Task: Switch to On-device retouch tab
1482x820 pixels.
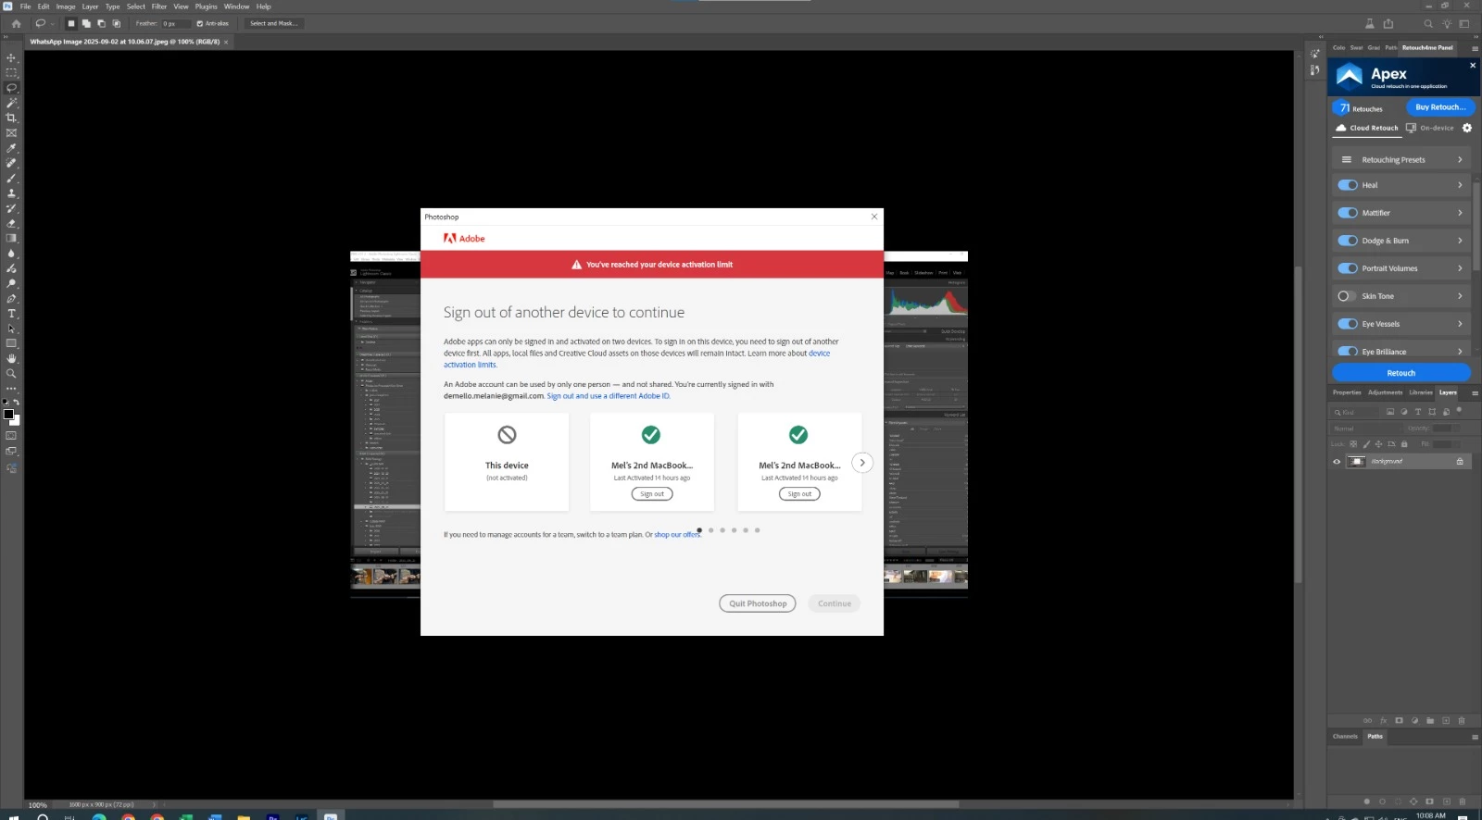Action: (x=1430, y=128)
